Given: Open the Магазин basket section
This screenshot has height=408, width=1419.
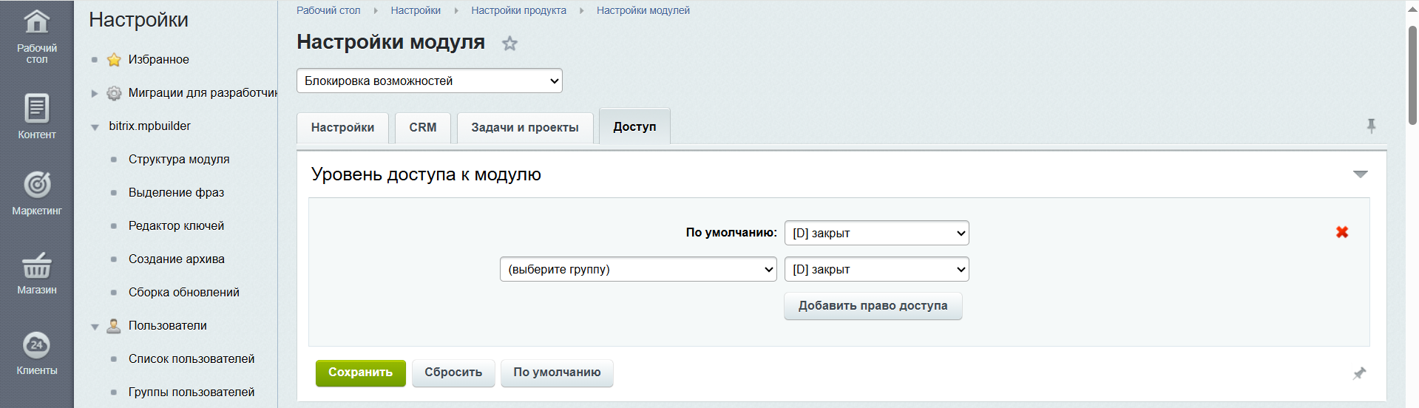Looking at the screenshot, I should [36, 273].
